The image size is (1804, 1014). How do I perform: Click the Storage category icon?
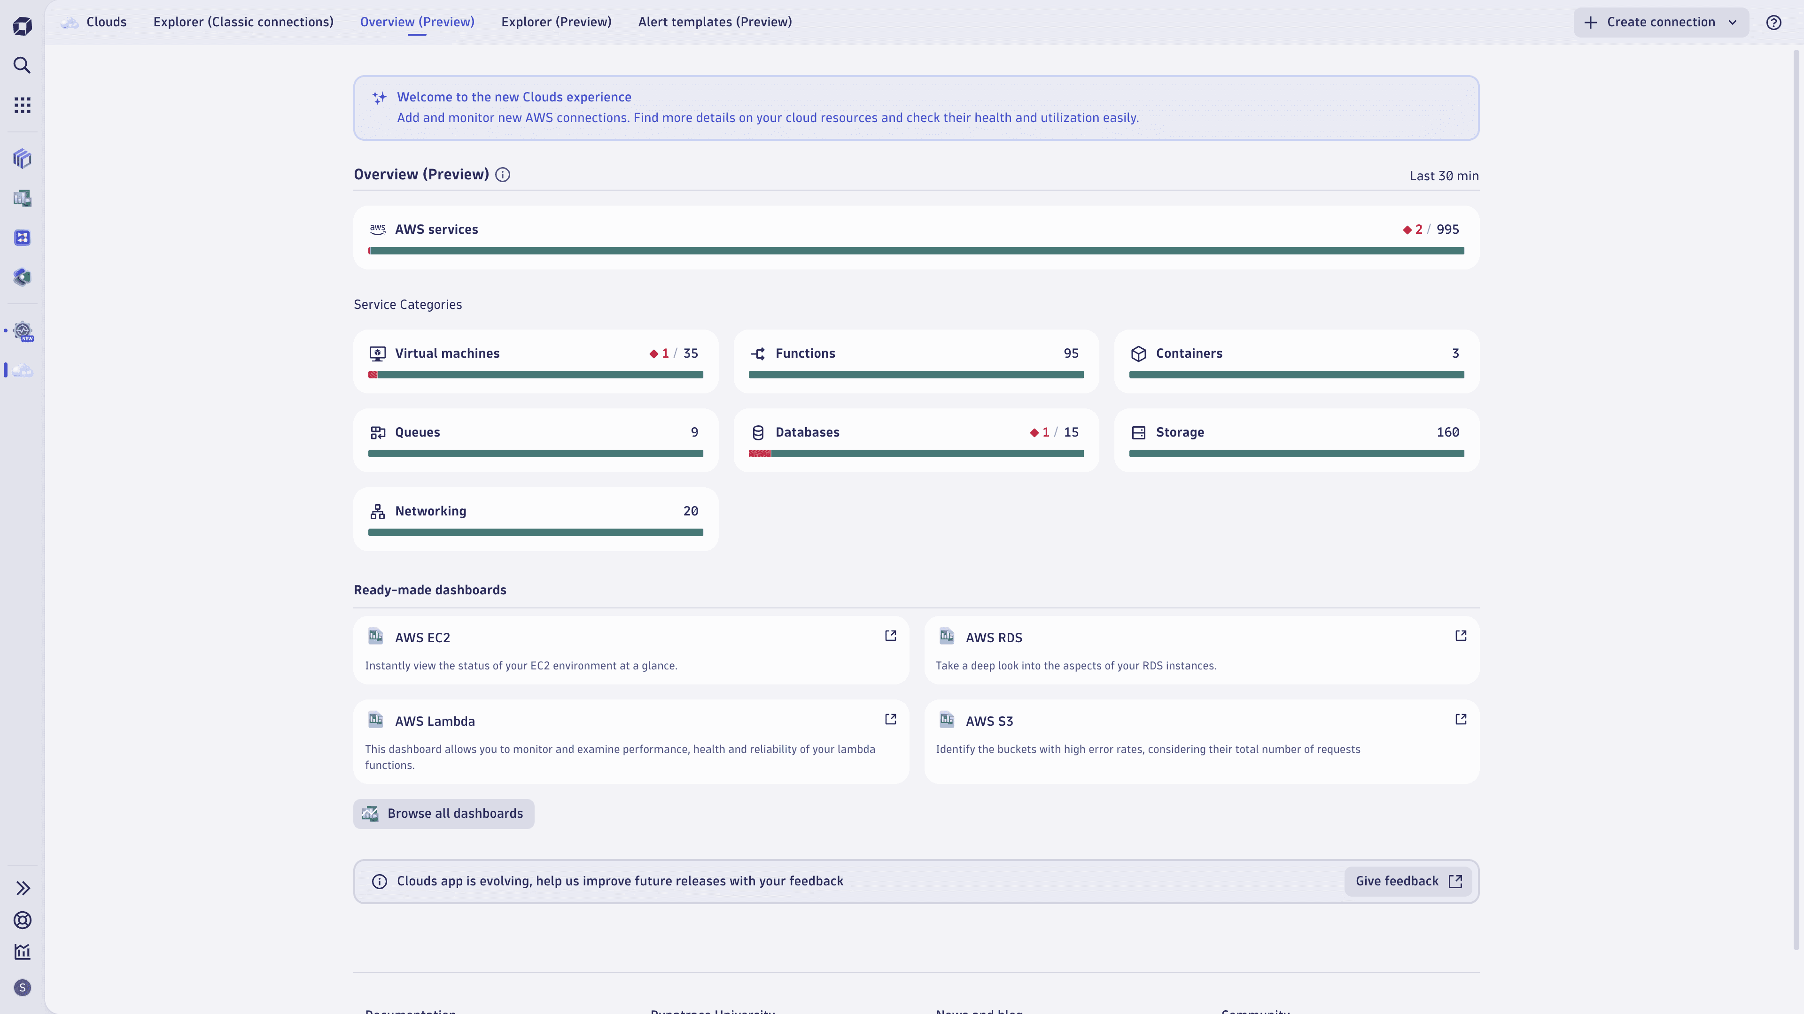[1139, 432]
